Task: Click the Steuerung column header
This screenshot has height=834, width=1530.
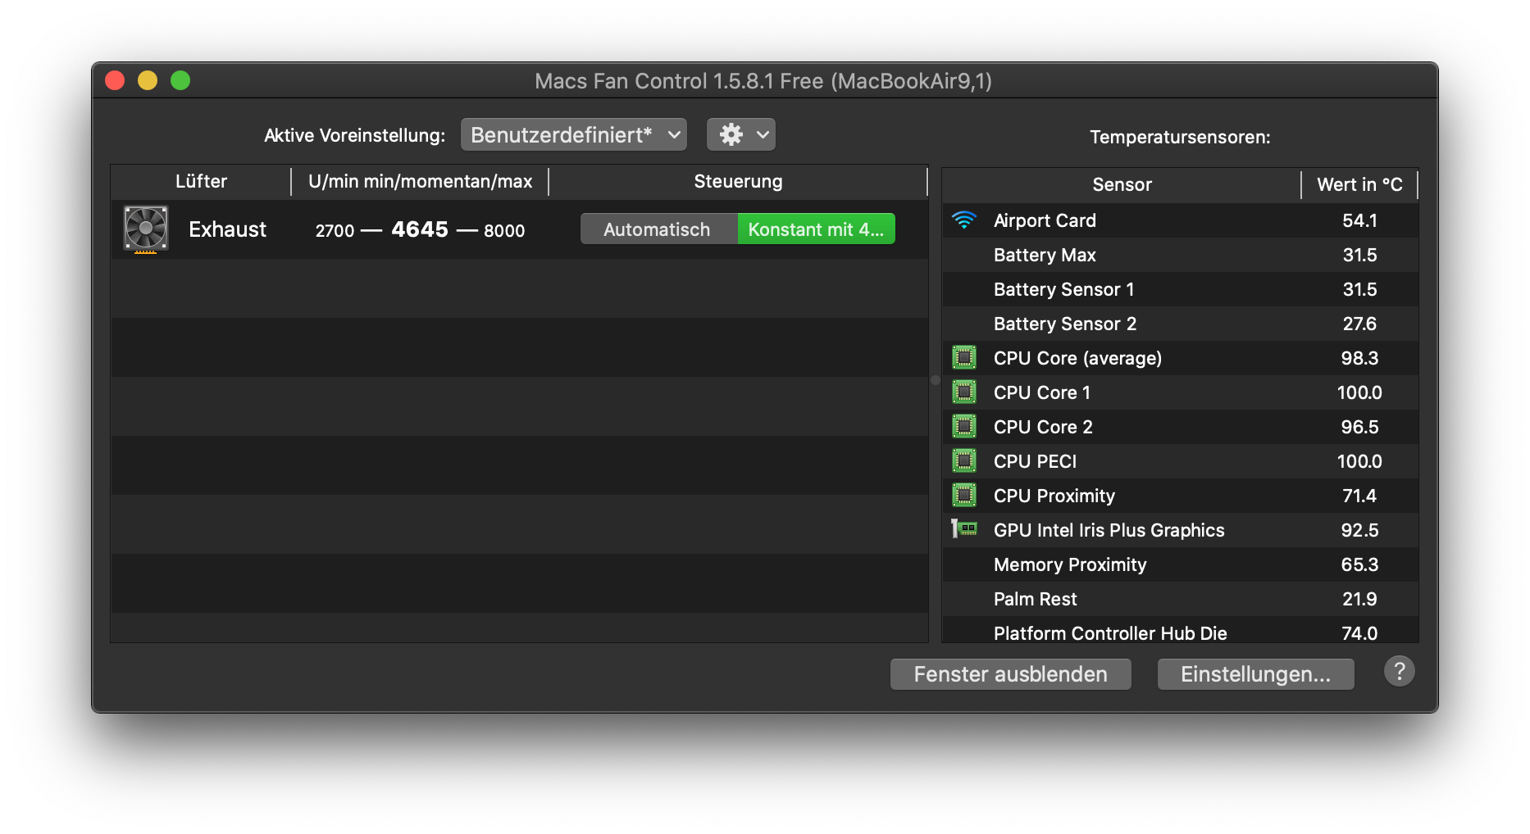Action: [x=738, y=182]
